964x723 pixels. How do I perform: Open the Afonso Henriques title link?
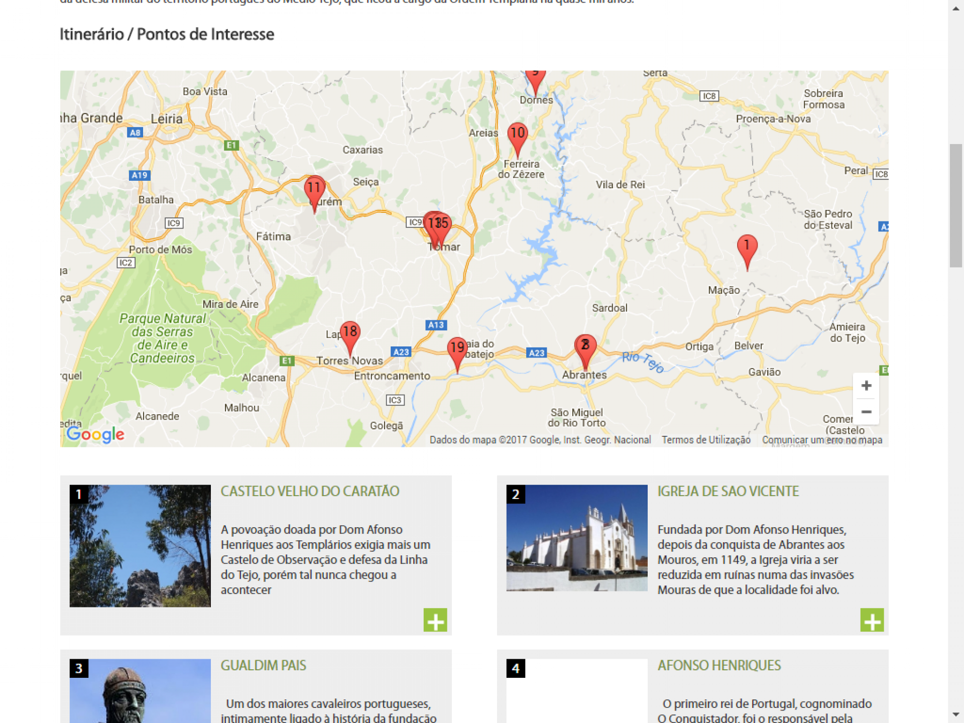[719, 665]
